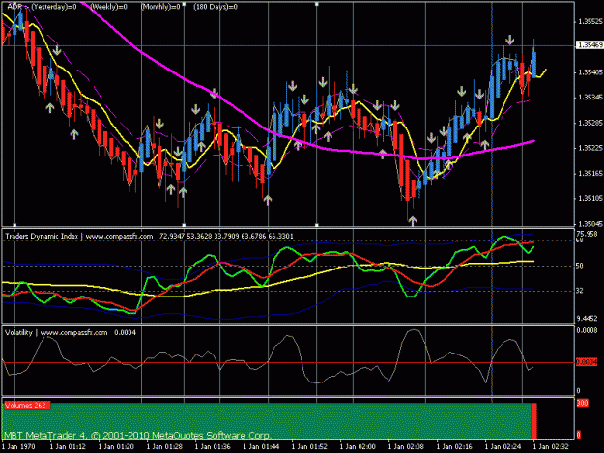Click the 75.958 TDI scale label

coord(587,234)
